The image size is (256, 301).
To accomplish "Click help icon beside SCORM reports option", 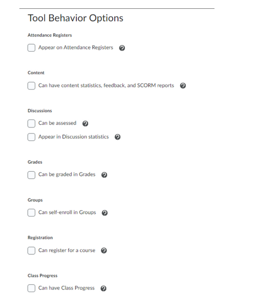I will (183, 85).
